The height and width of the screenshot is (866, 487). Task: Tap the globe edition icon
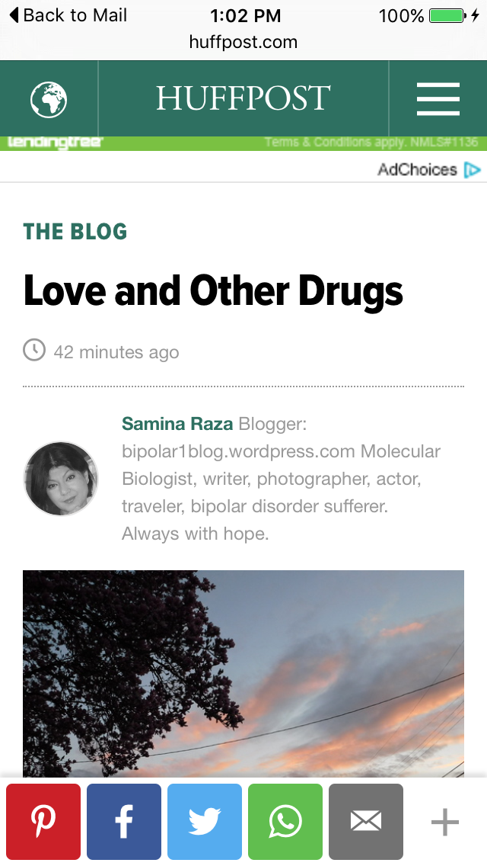click(49, 99)
